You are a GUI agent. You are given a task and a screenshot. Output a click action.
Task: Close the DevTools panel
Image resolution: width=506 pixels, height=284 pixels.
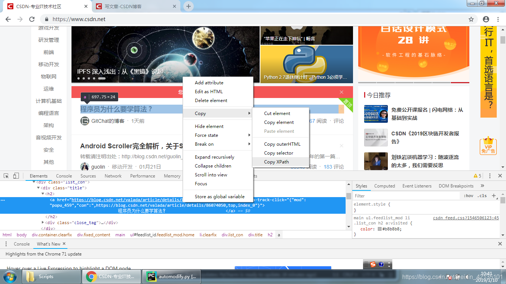point(500,176)
